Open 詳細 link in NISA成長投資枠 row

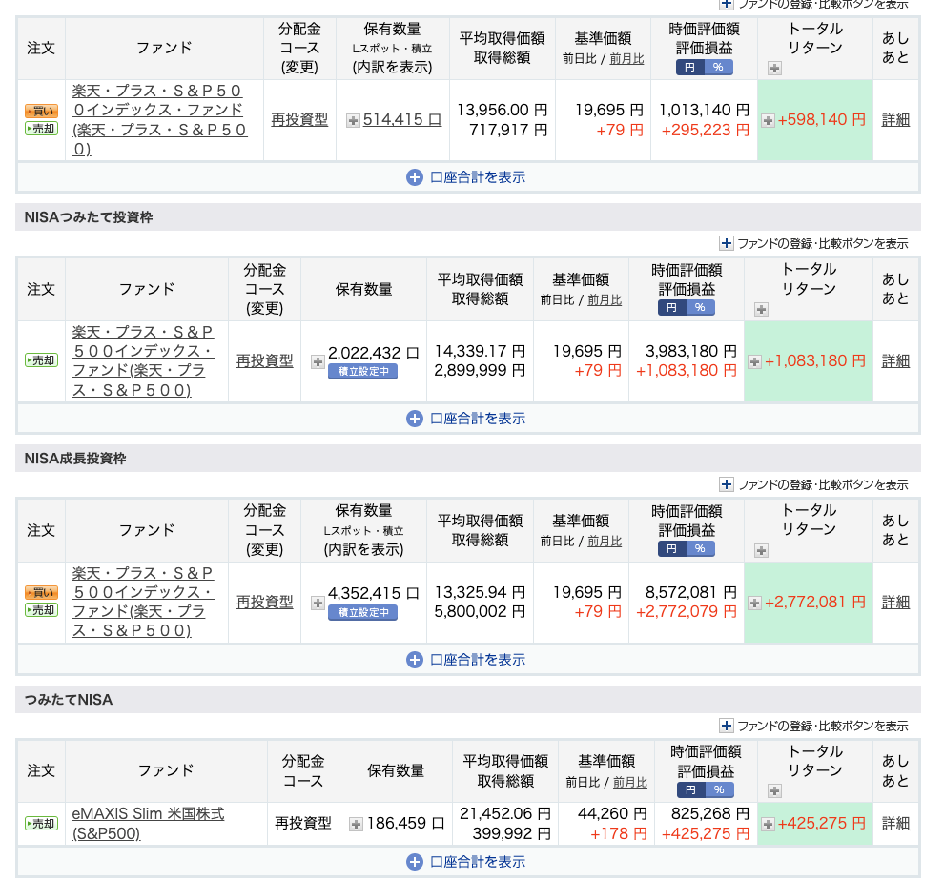895,602
